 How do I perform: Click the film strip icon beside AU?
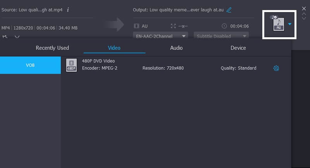(136, 26)
